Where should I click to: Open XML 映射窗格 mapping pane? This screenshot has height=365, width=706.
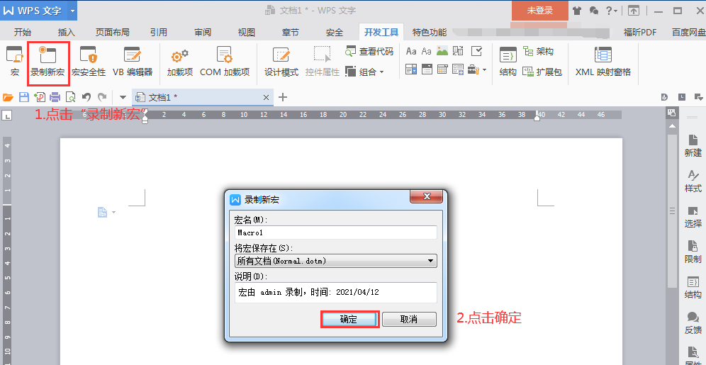pyautogui.click(x=603, y=62)
